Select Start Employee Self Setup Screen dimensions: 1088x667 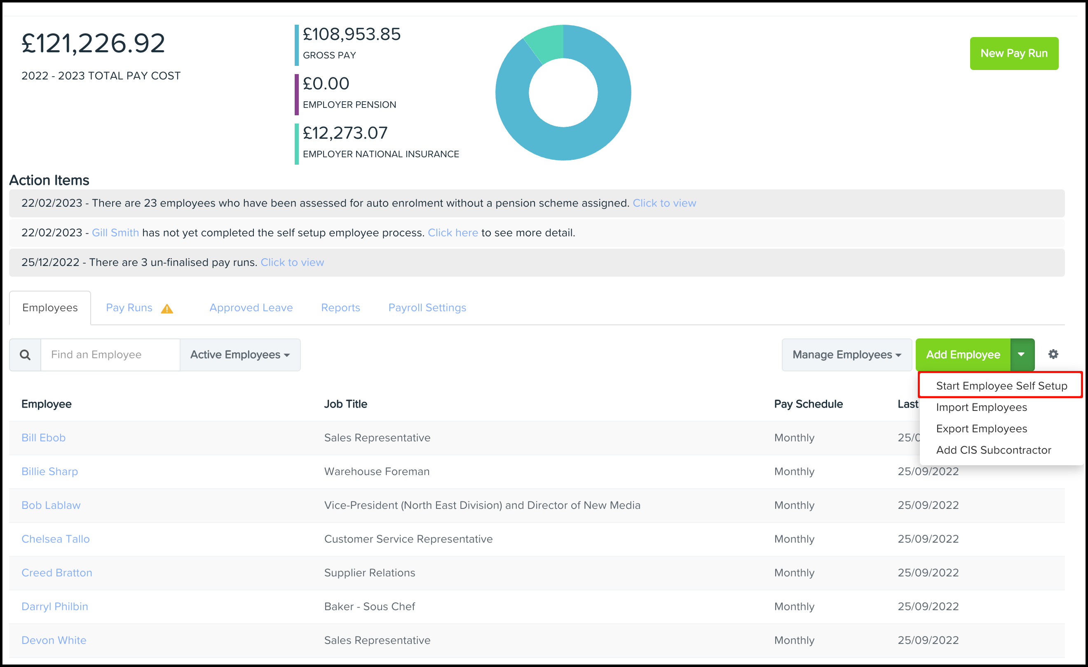coord(1001,385)
